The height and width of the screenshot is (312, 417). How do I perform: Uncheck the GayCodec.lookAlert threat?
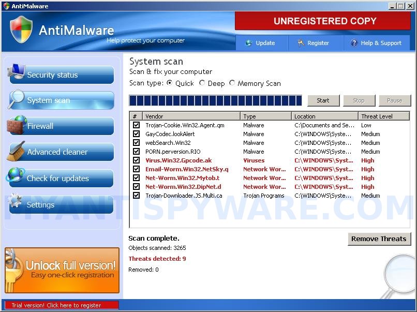click(137, 134)
